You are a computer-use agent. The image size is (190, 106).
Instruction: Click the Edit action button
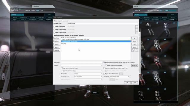click(x=134, y=44)
